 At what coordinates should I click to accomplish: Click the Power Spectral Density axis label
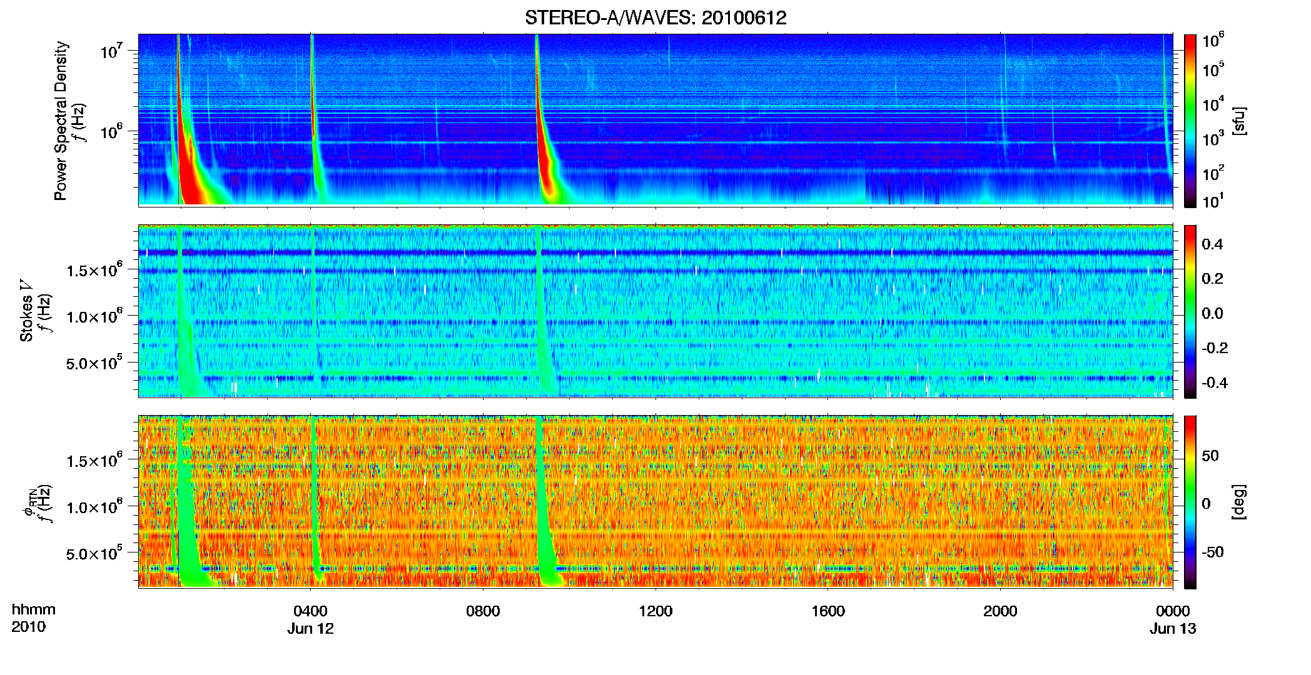61,121
